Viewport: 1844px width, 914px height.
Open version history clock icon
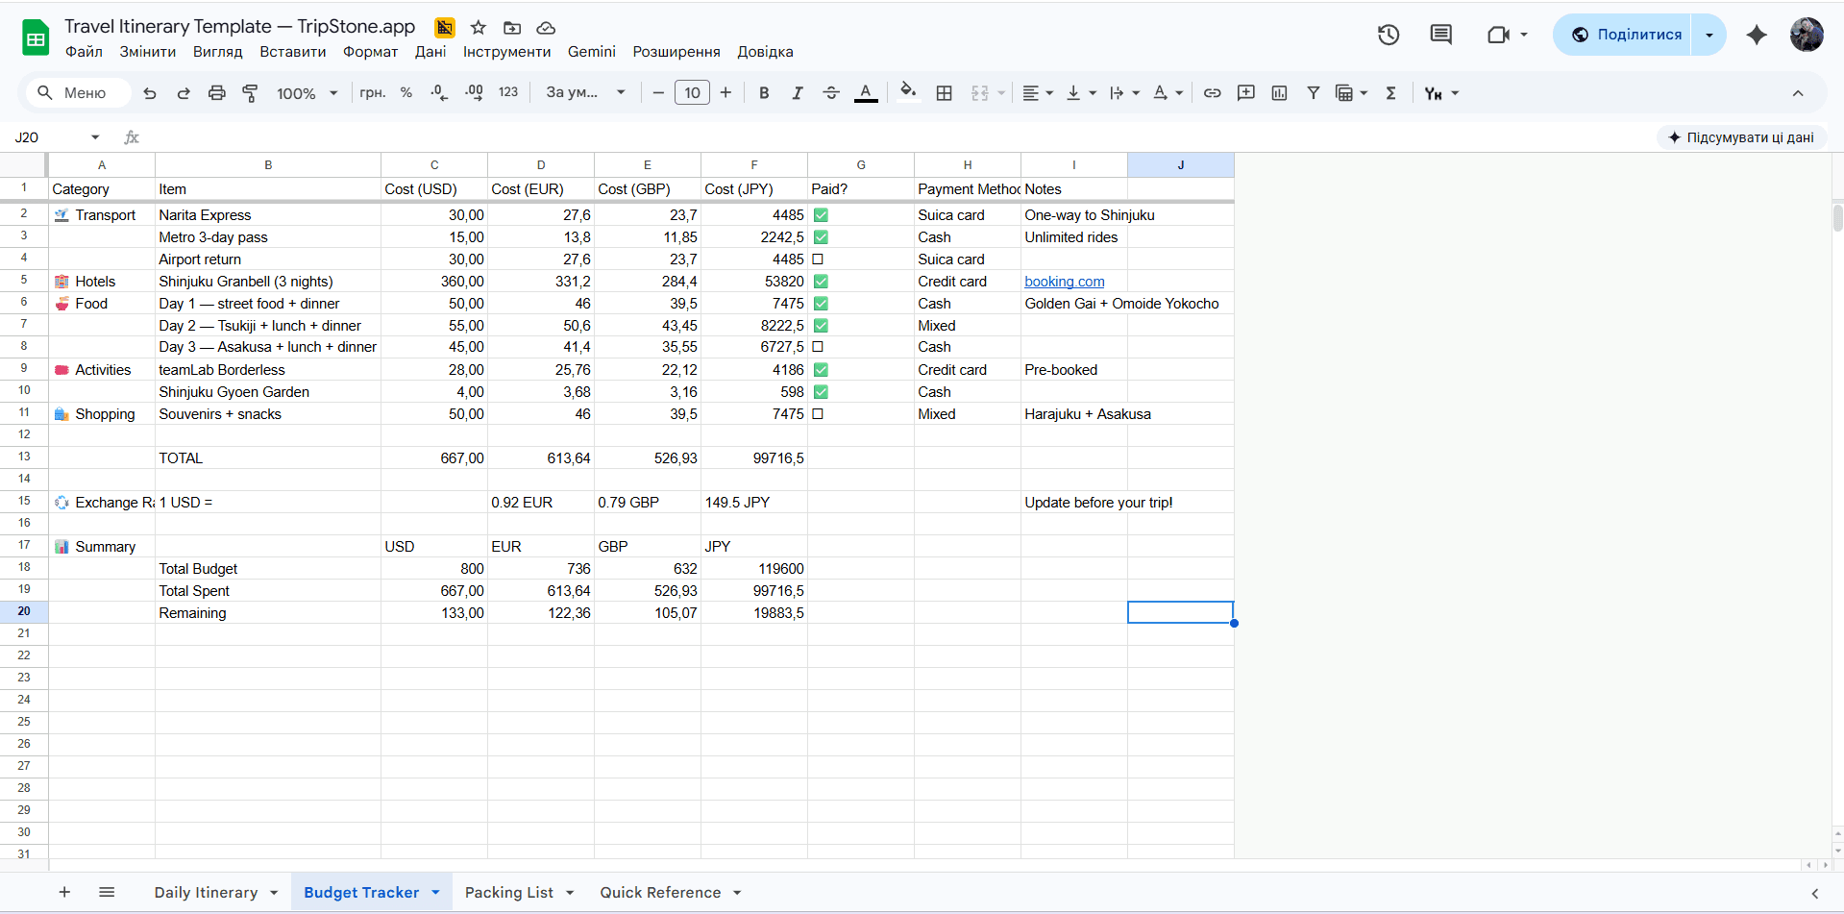(x=1388, y=36)
